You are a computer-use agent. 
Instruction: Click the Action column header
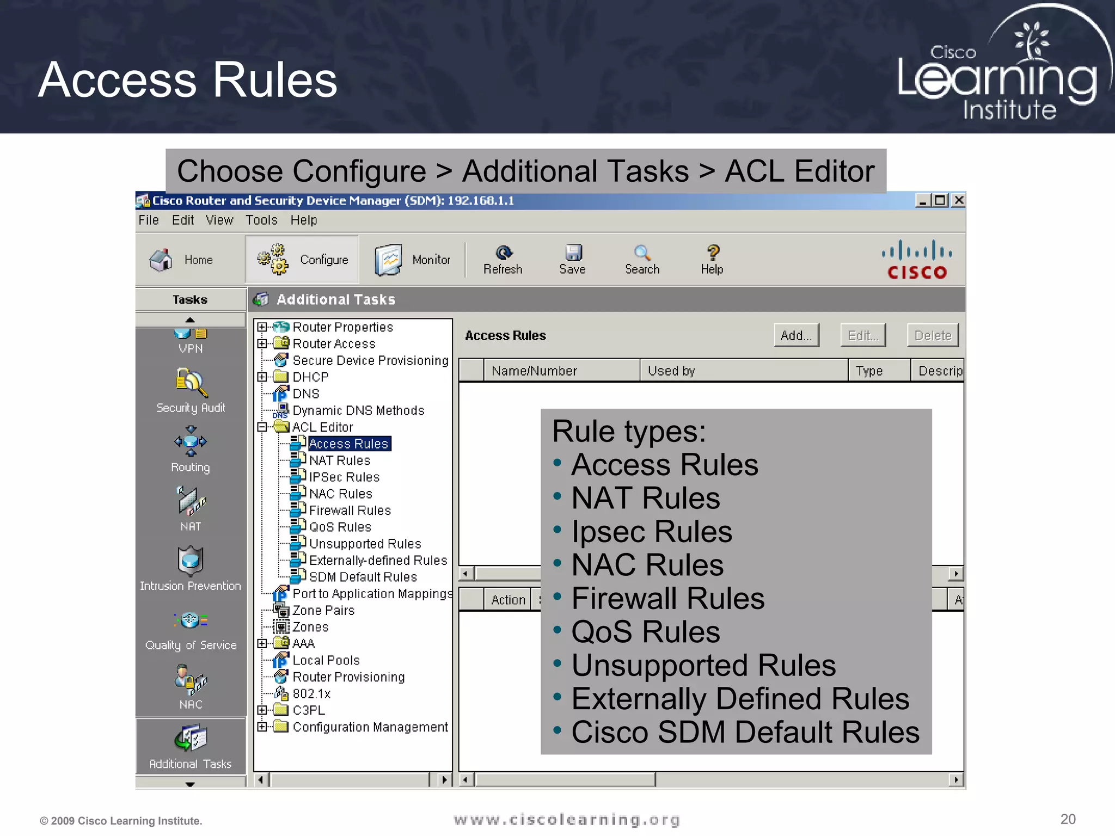[507, 600]
